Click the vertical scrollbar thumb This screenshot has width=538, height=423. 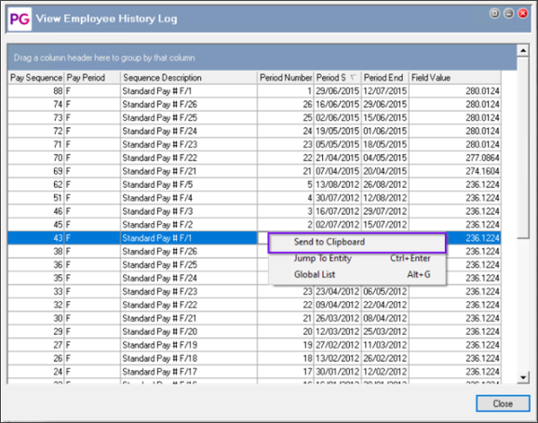(522, 148)
